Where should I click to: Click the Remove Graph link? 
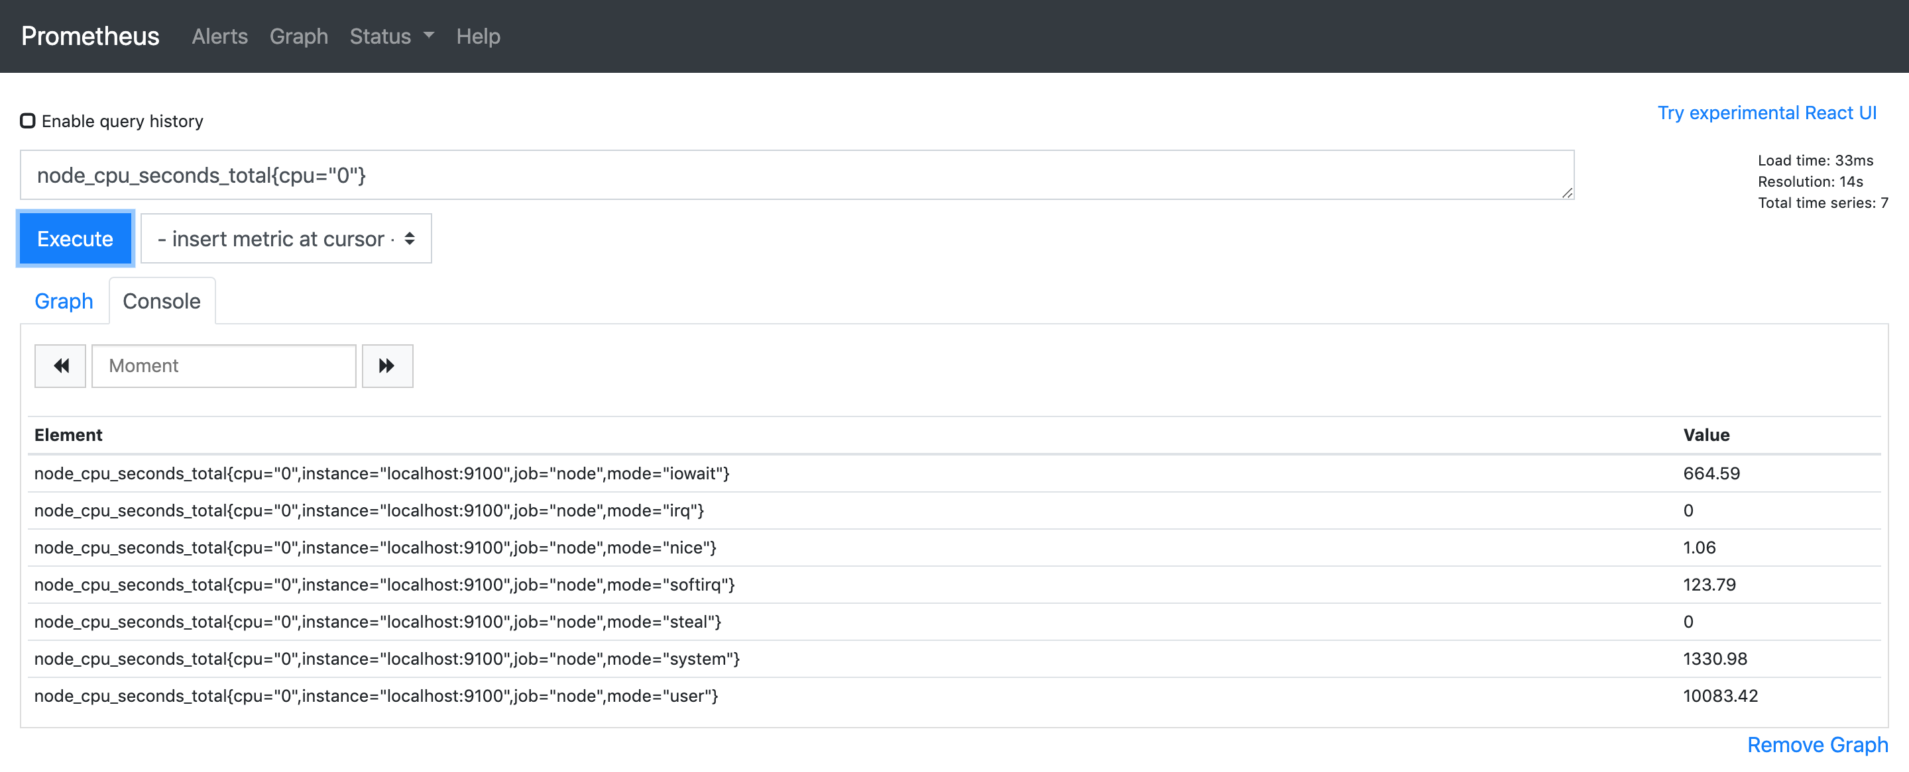click(1817, 745)
